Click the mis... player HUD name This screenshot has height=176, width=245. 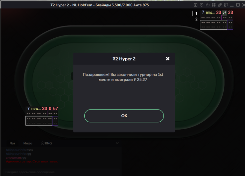pyautogui.click(x=210, y=13)
